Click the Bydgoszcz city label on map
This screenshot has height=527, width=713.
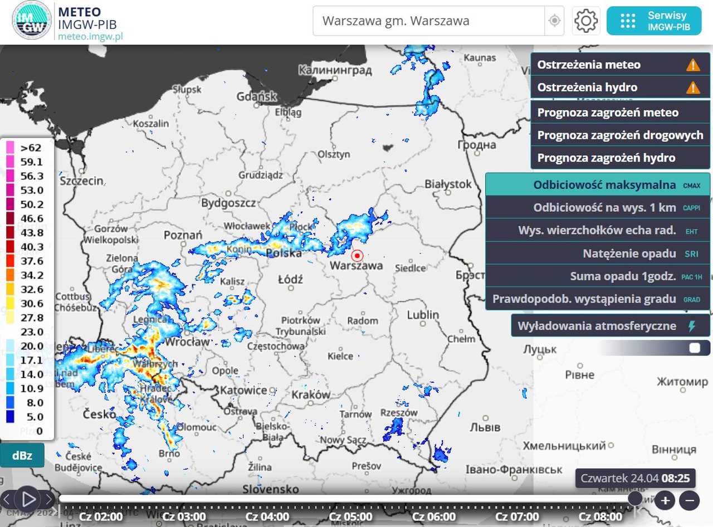228,203
